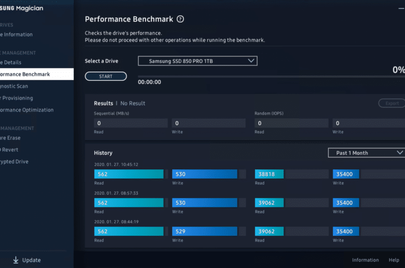Screen dimensions: 405x268
Task: Open Secure Erase sidebar item
Action: 10,138
